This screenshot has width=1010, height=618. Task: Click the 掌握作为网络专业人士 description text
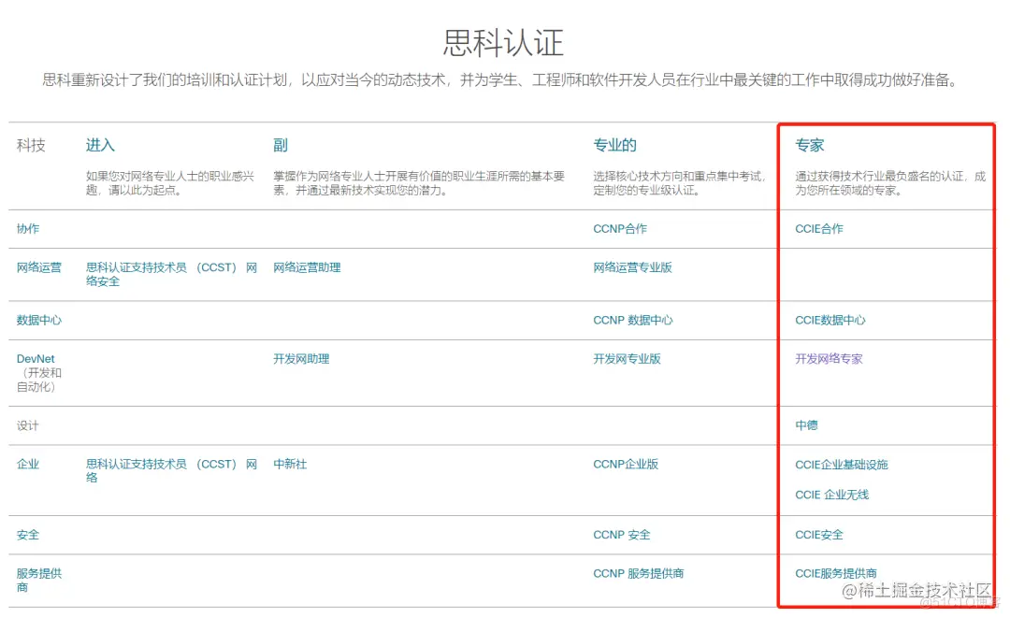coord(419,183)
